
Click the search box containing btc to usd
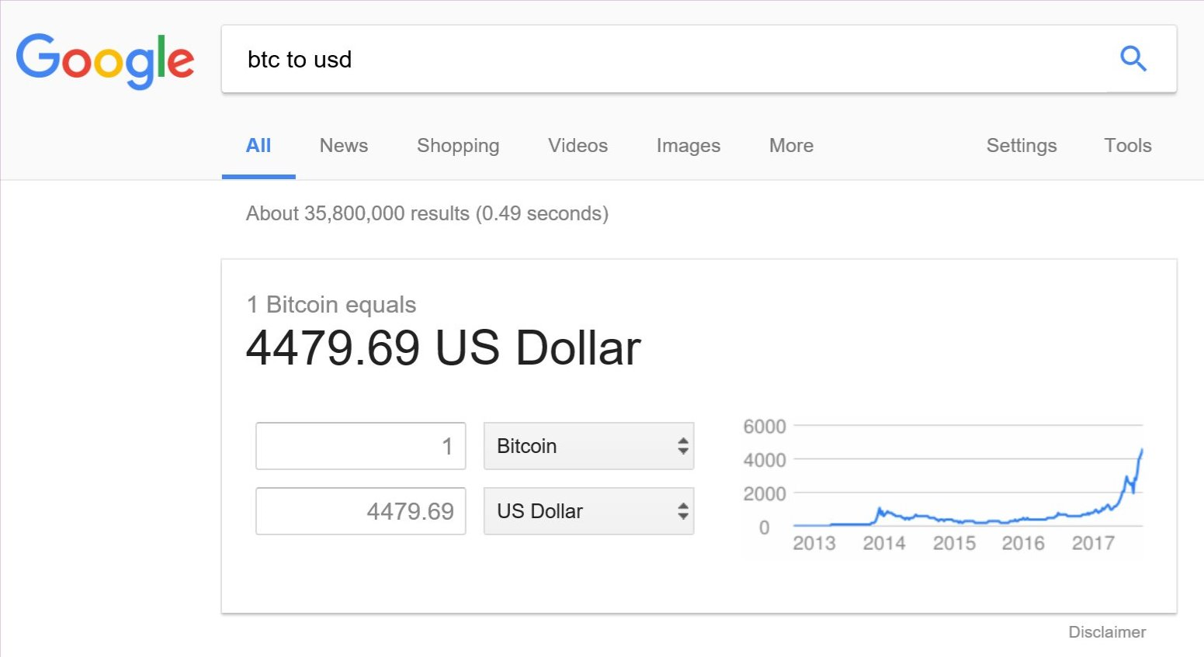coord(660,60)
